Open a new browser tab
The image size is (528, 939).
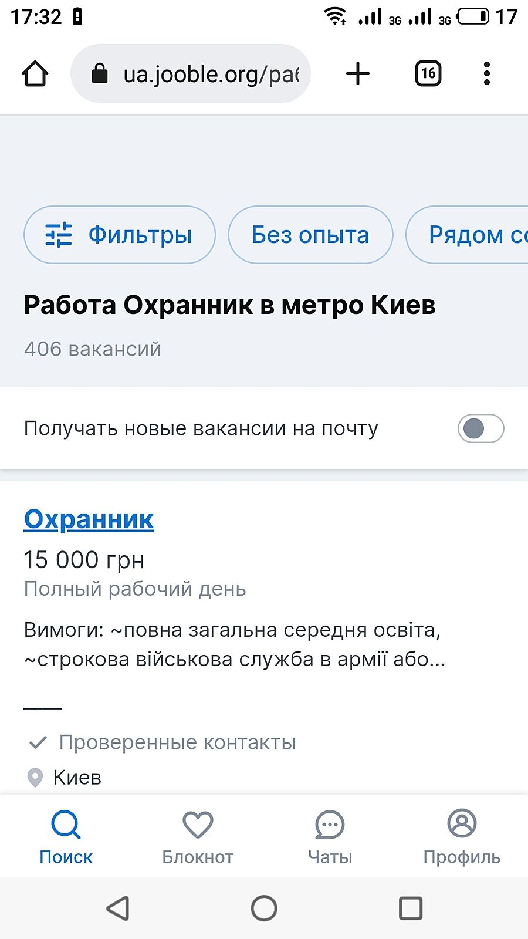(x=357, y=74)
